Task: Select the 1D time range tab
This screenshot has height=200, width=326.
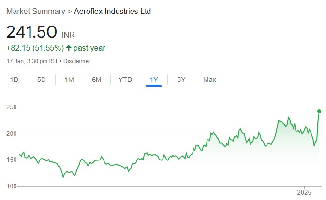Action: point(15,80)
